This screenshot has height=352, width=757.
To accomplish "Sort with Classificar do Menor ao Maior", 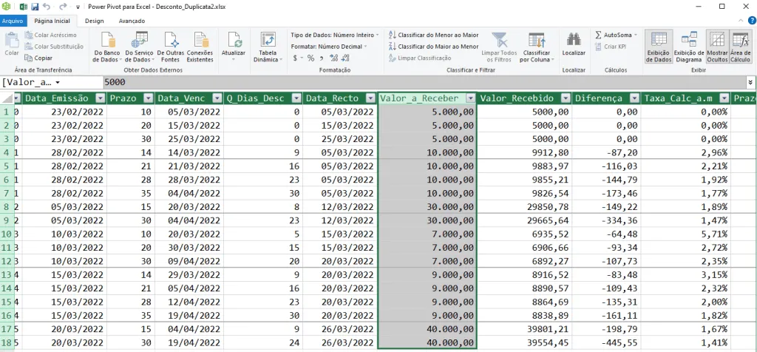I will click(433, 35).
